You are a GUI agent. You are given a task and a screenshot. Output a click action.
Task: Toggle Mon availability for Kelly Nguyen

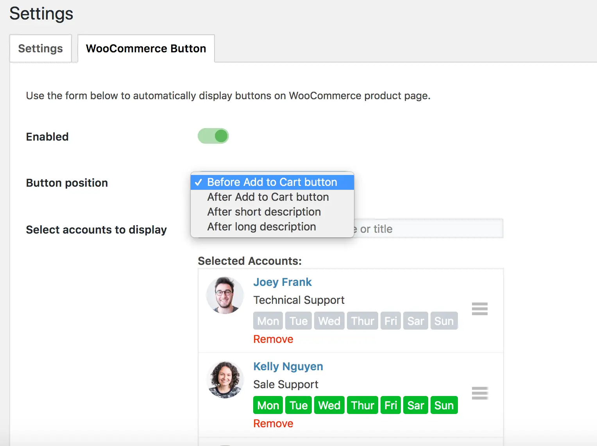[x=268, y=405]
